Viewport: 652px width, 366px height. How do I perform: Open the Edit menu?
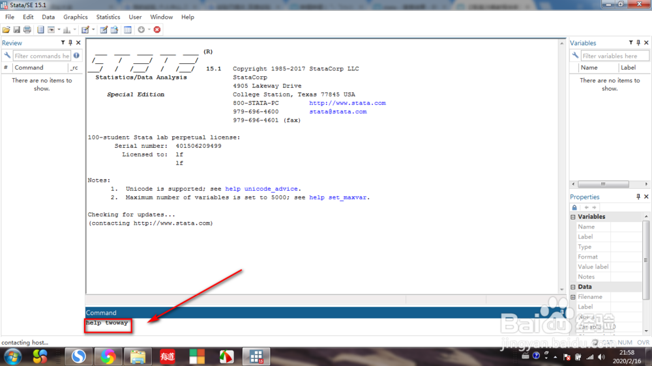[x=28, y=17]
